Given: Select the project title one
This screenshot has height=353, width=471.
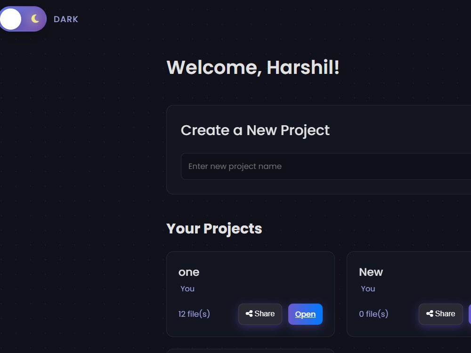Looking at the screenshot, I should (x=189, y=272).
